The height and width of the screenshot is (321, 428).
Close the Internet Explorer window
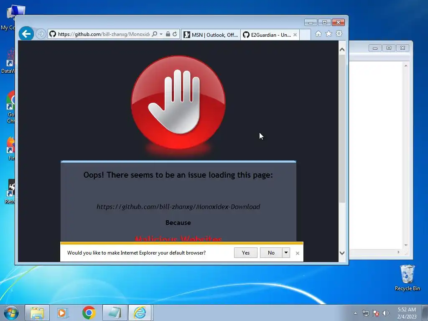click(x=338, y=23)
